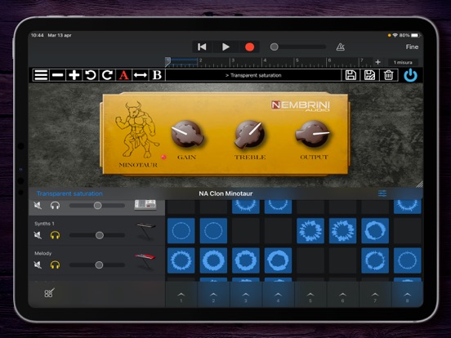Click the Synths 1 volume slider
The width and height of the screenshot is (451, 338).
[97, 235]
